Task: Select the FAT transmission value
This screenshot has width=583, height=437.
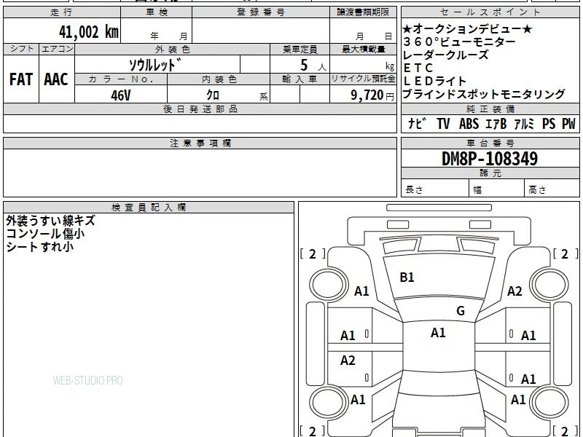Action: [21, 79]
